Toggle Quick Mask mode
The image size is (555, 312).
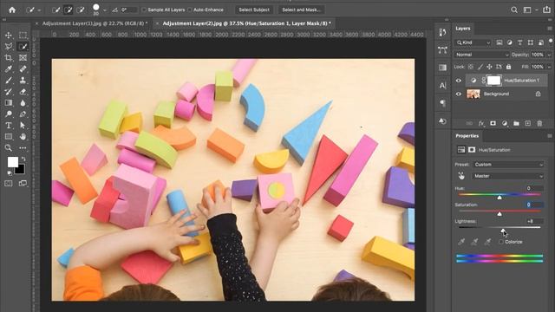(9, 183)
